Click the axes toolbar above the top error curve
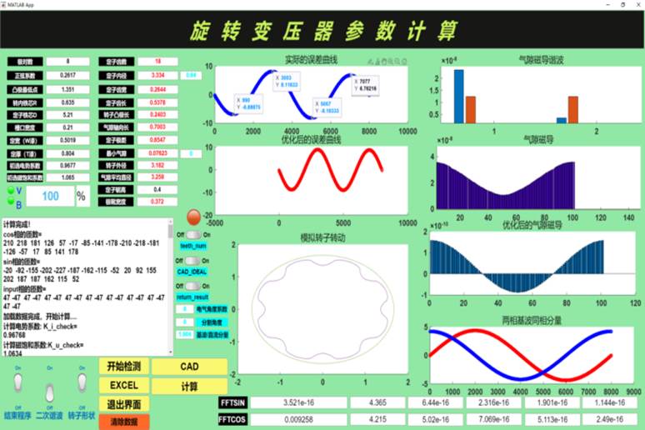Image resolution: width=645 pixels, height=430 pixels. coord(387,62)
